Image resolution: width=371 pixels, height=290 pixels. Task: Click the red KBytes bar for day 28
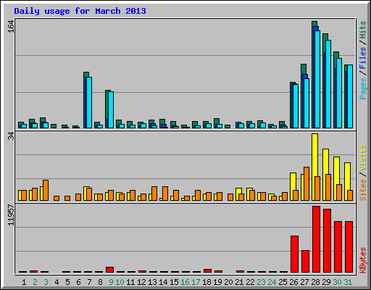coord(316,239)
